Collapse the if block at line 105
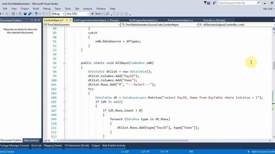This screenshot has width=275, height=154. (x=64, y=102)
